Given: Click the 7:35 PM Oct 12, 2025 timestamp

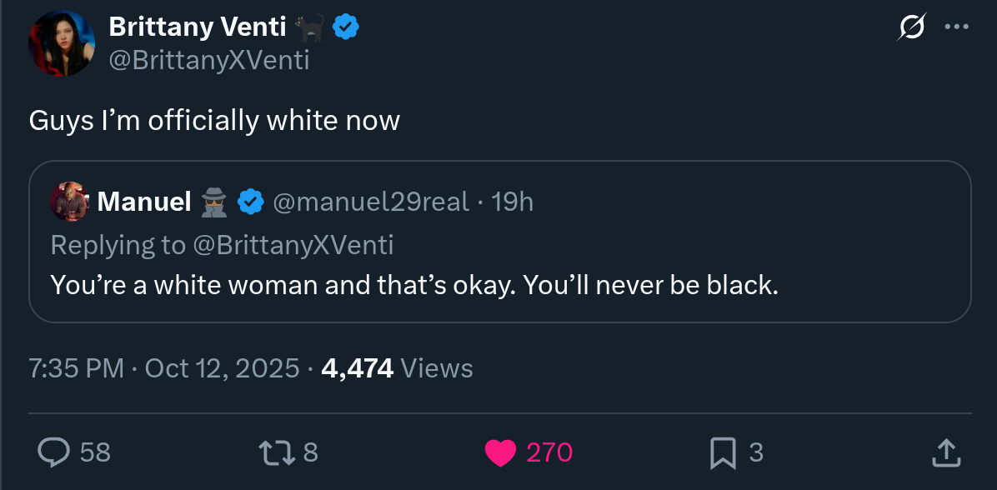Looking at the screenshot, I should click(164, 368).
